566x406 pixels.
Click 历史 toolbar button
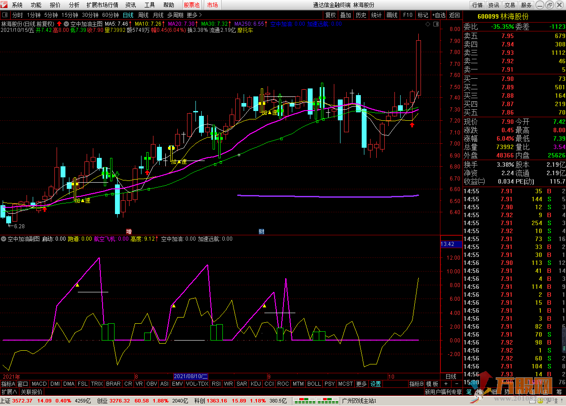coord(361,15)
